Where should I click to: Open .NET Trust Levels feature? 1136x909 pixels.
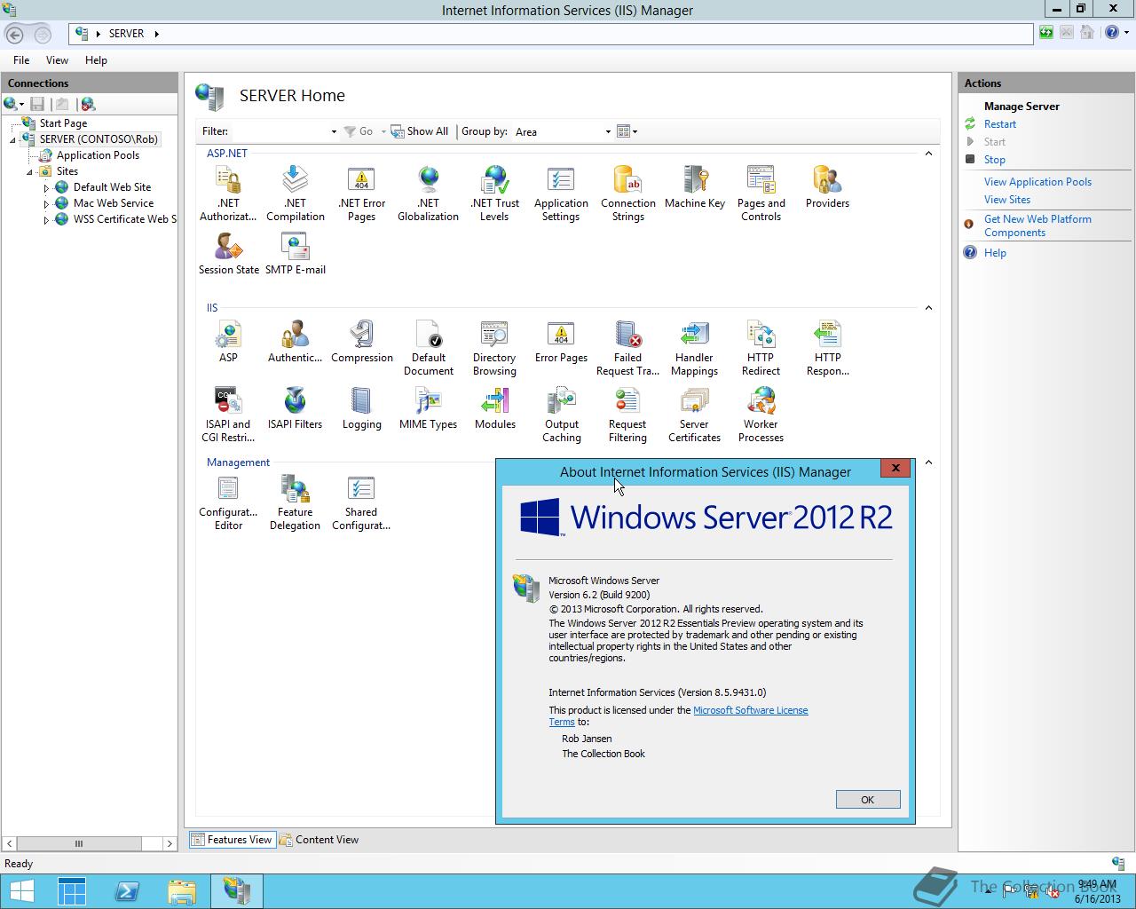tap(494, 194)
